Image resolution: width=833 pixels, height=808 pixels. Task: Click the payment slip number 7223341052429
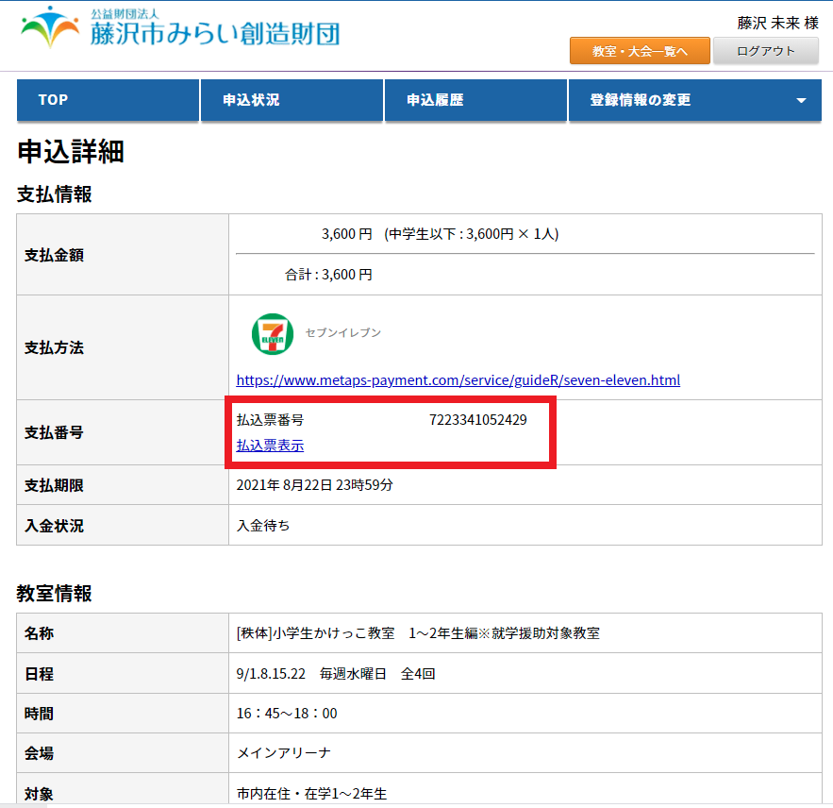(x=477, y=420)
